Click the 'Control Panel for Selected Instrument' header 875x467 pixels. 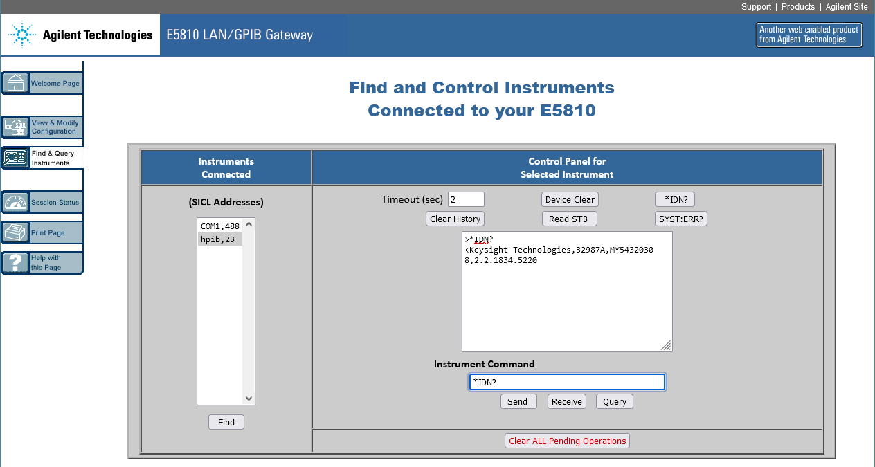tap(567, 167)
